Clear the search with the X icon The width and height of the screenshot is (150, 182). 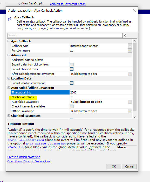[x=125, y=35]
